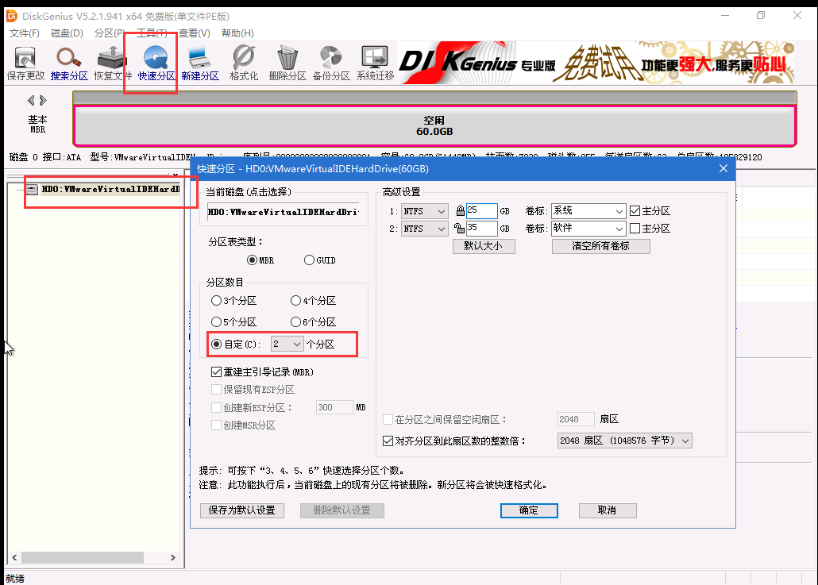The height and width of the screenshot is (585, 818).
Task: Toggle primary partition checkbox for partition 1
Action: point(635,210)
